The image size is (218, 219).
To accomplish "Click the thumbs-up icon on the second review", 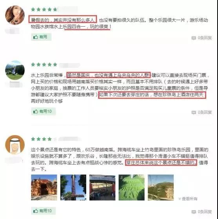I will pos(36,111).
